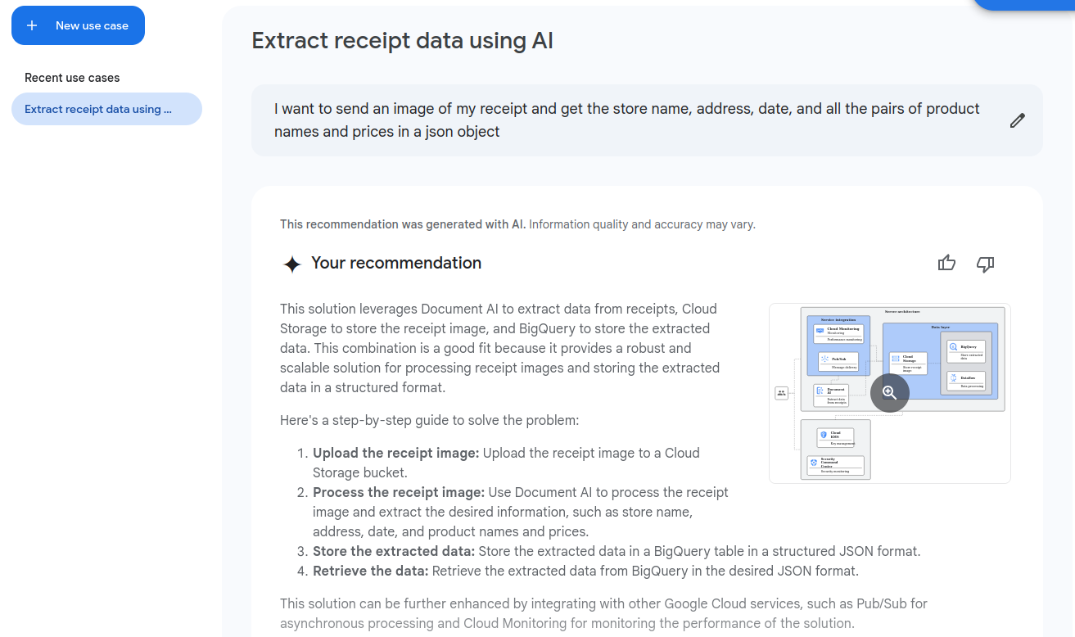Screen dimensions: 1075x637
Task: Click the Document AI node in the diagram
Action: coord(831,395)
